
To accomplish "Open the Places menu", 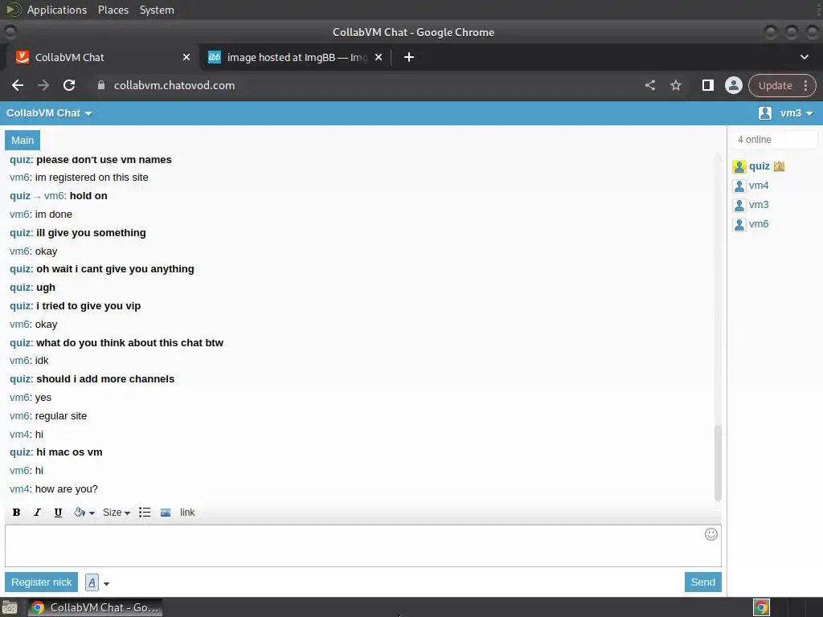I will click(113, 10).
